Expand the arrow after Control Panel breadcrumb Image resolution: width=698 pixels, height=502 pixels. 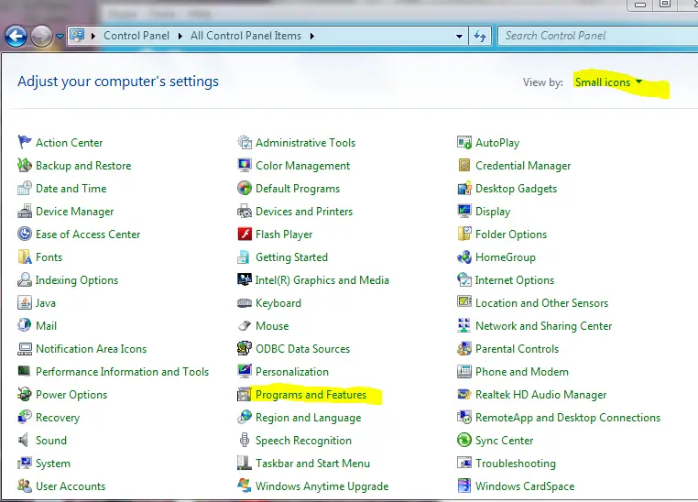click(180, 36)
